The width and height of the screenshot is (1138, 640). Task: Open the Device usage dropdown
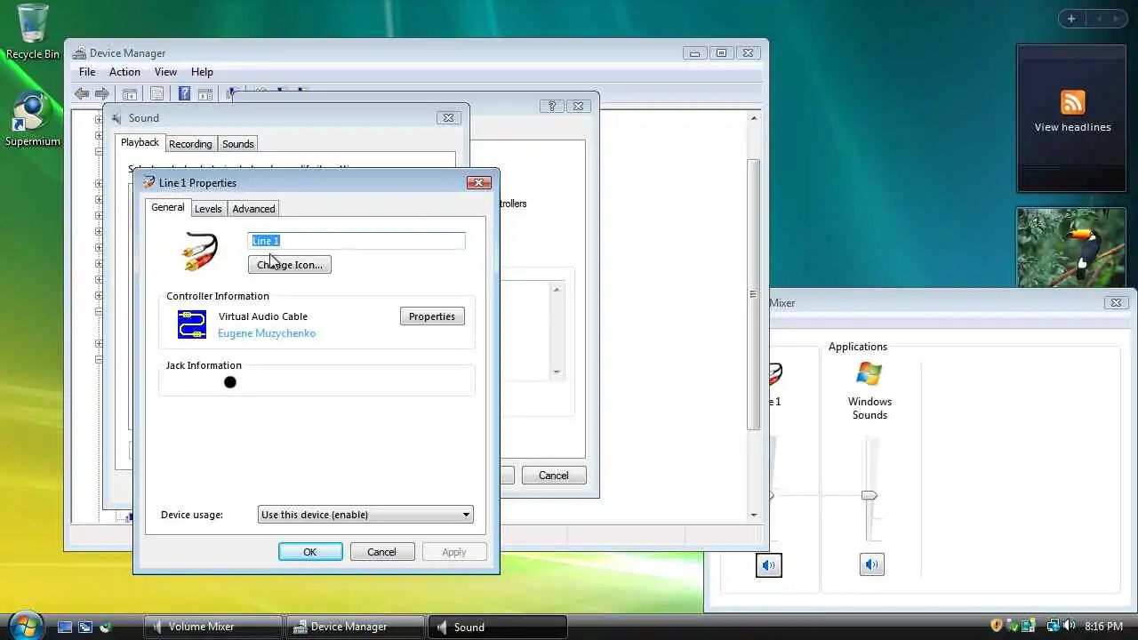(x=365, y=515)
